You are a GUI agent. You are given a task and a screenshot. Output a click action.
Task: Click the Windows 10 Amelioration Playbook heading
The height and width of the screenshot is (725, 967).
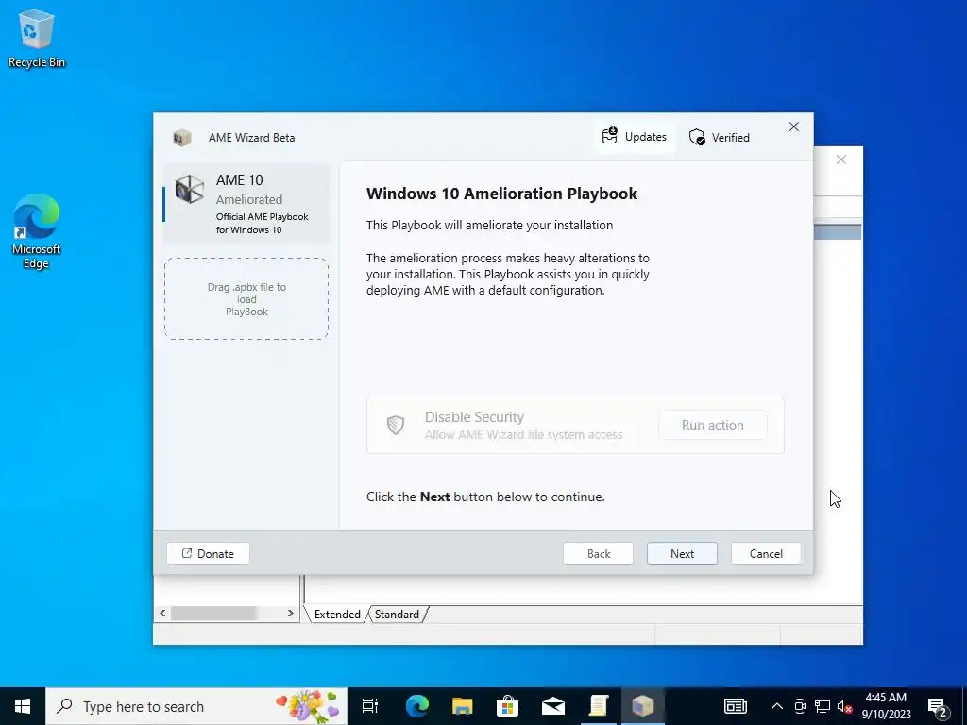[501, 194]
